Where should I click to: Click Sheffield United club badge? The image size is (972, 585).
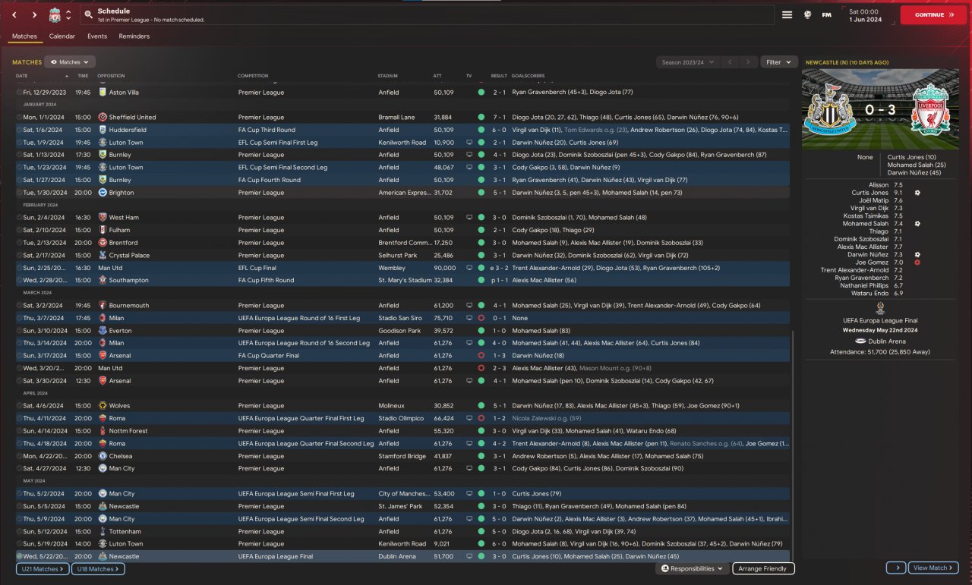103,118
